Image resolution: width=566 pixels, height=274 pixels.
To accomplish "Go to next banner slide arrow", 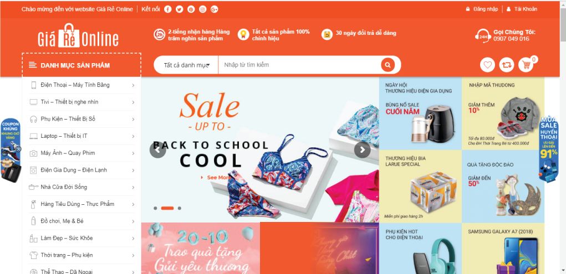I will [362, 150].
